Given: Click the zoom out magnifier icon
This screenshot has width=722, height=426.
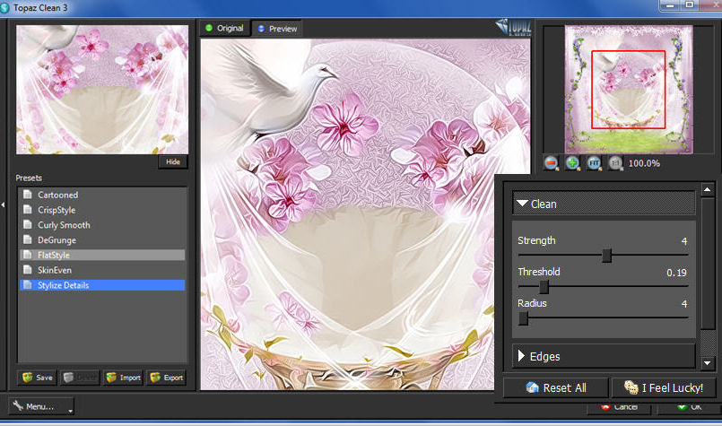Looking at the screenshot, I should [x=551, y=163].
